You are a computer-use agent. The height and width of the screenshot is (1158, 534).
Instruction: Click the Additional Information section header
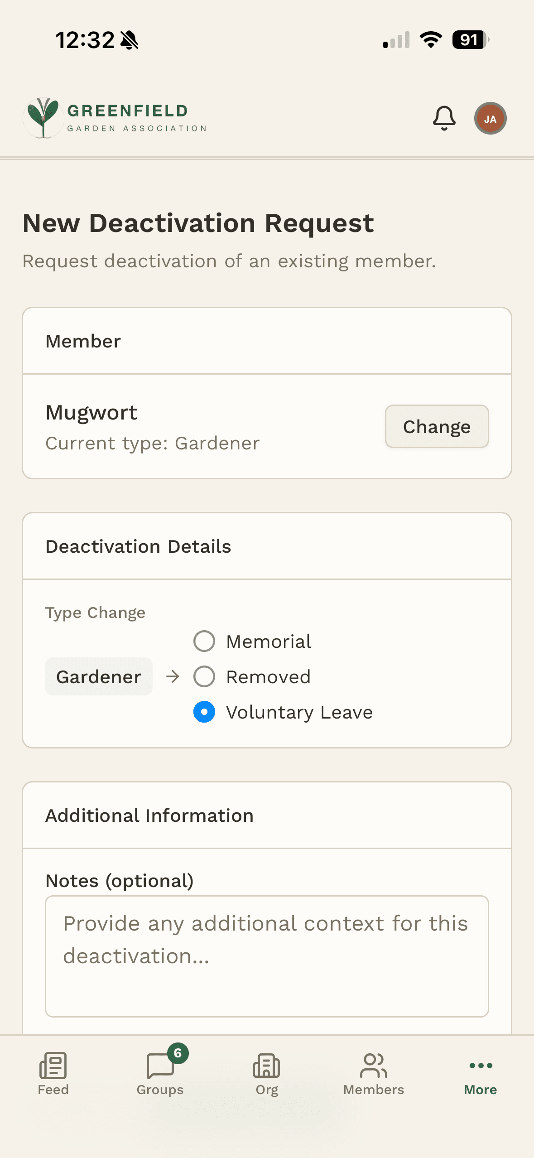149,815
